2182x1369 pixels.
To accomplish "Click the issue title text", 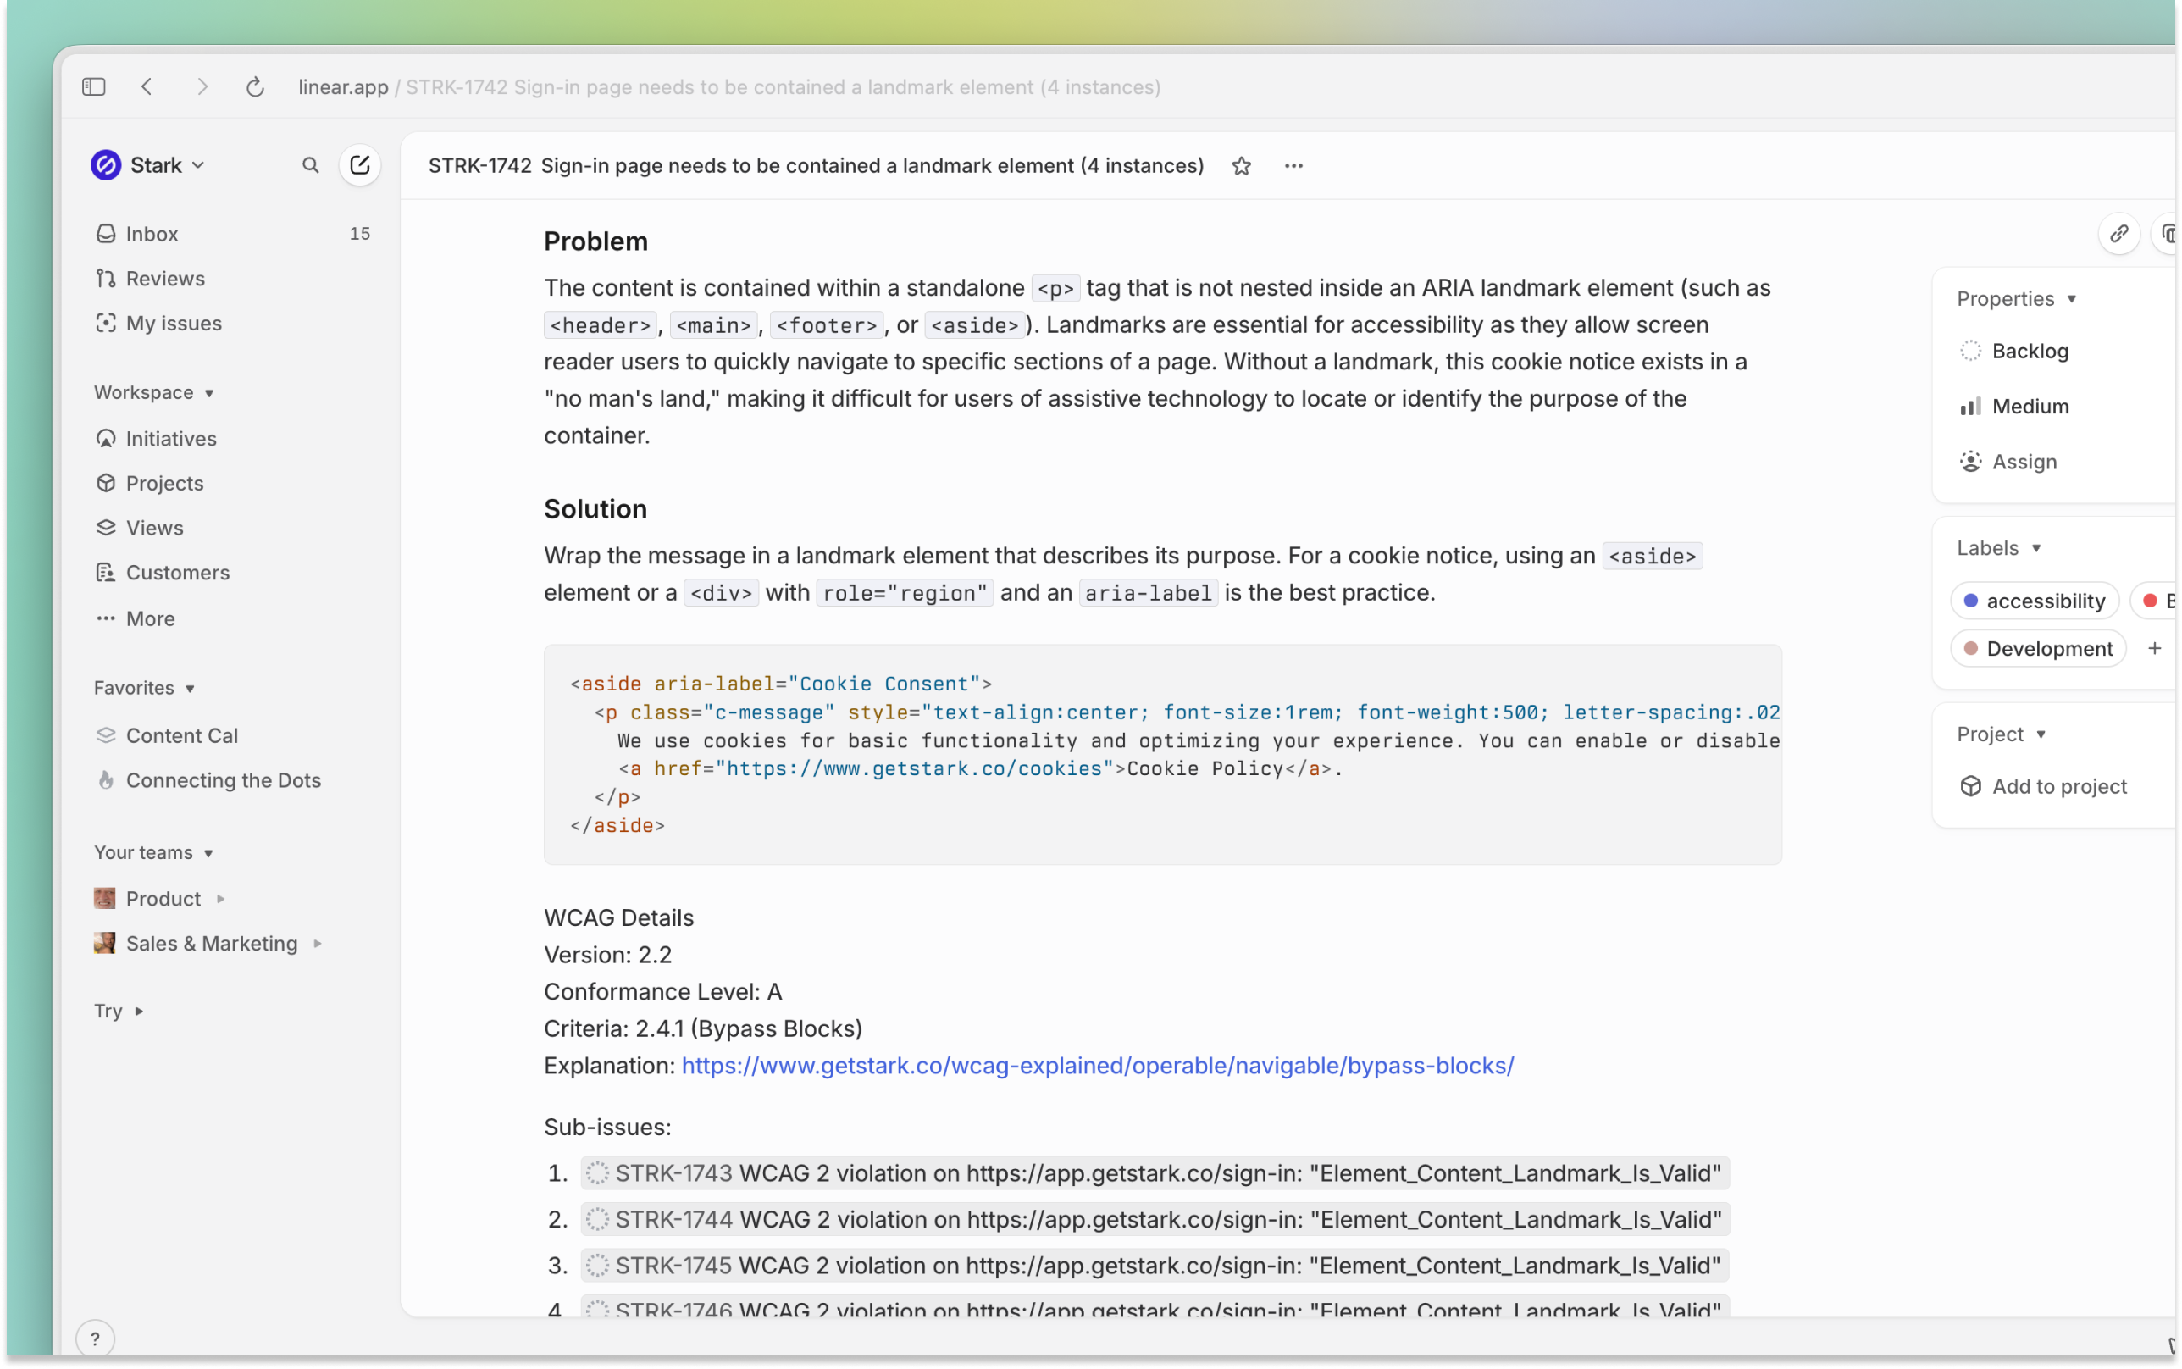I will [872, 166].
